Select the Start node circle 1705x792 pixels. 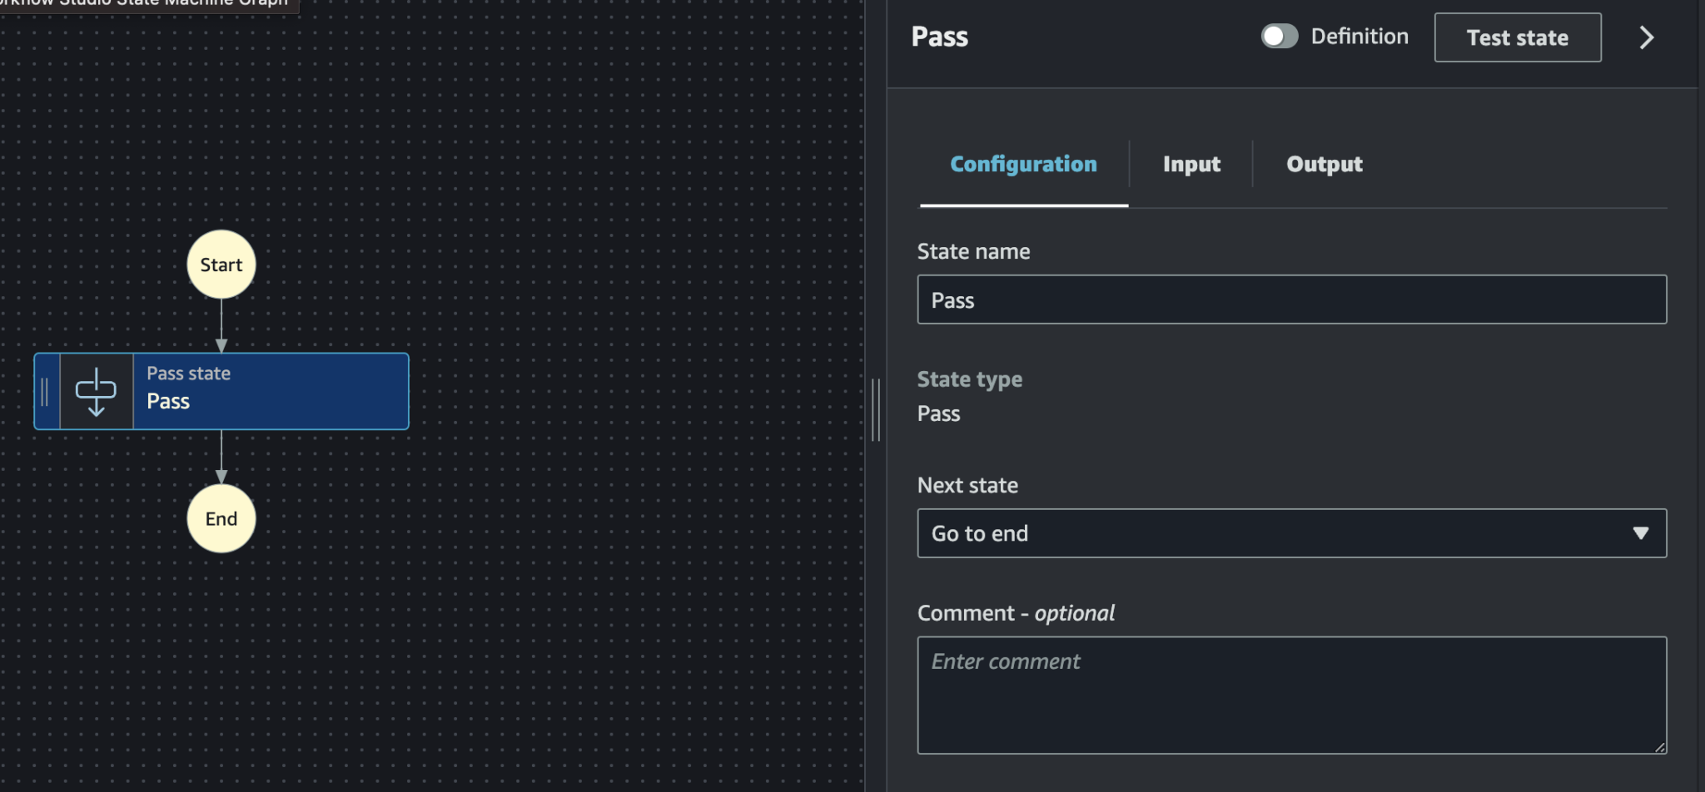point(221,265)
